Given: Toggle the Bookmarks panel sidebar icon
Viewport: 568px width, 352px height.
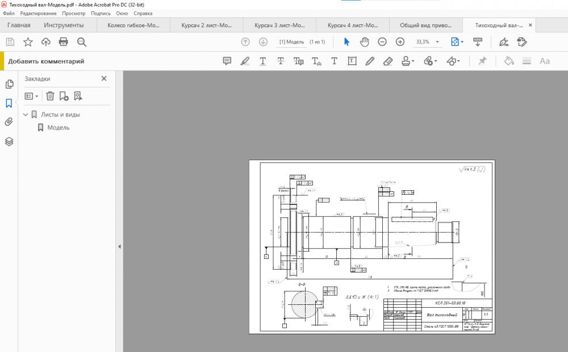Looking at the screenshot, I should (x=9, y=103).
